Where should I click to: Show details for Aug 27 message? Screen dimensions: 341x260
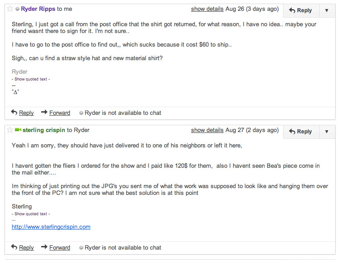point(207,130)
